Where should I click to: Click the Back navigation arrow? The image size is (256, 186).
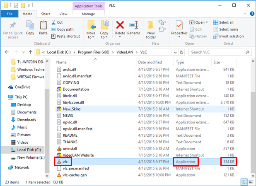(7, 52)
